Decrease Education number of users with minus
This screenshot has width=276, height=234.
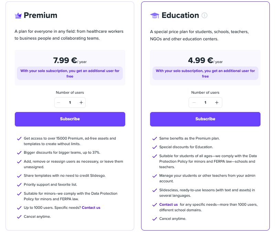click(194, 103)
